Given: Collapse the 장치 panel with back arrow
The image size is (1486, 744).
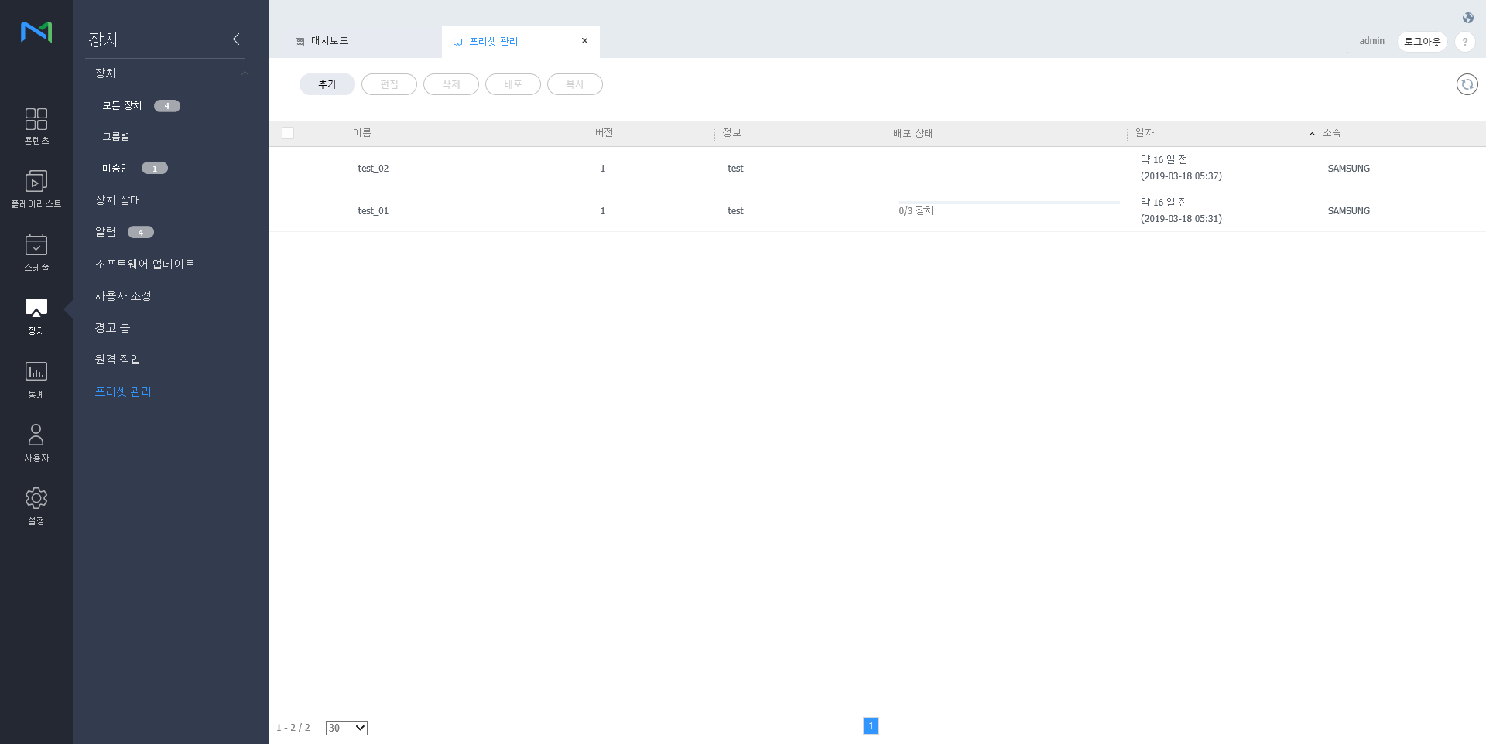Looking at the screenshot, I should click(239, 39).
